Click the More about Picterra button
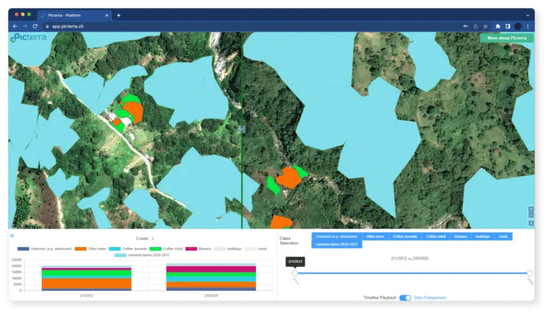This screenshot has width=549, height=315. coord(506,38)
